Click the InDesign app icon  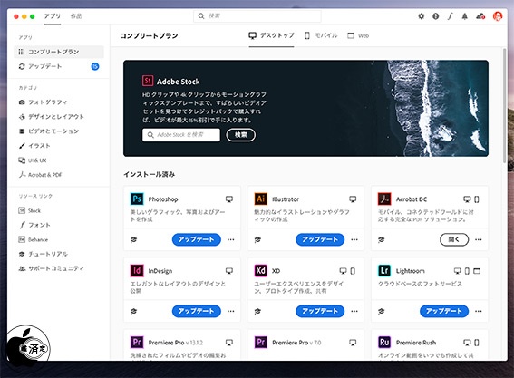tap(137, 270)
